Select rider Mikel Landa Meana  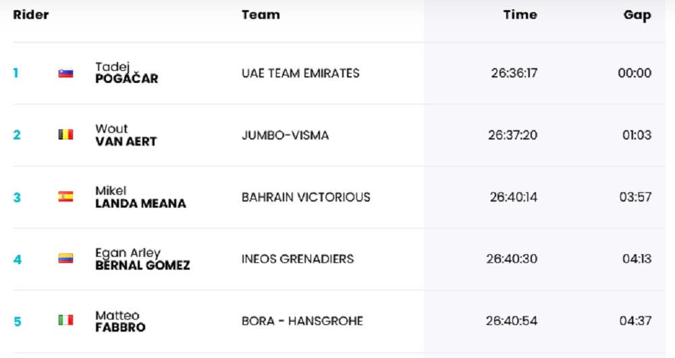140,197
